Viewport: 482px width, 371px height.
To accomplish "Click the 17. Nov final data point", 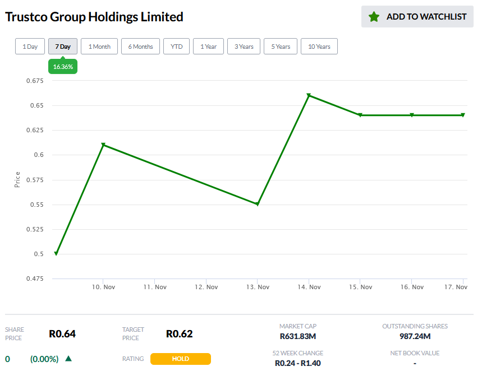I will tap(463, 115).
